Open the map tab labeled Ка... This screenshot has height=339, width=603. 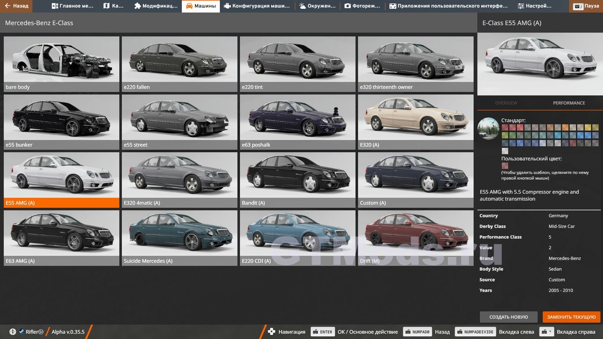(113, 6)
